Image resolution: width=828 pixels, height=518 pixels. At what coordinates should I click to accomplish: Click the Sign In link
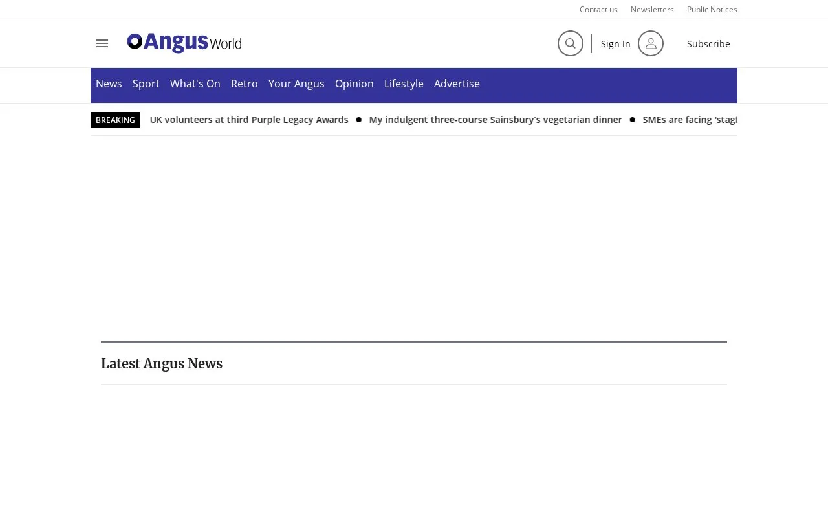pyautogui.click(x=616, y=43)
